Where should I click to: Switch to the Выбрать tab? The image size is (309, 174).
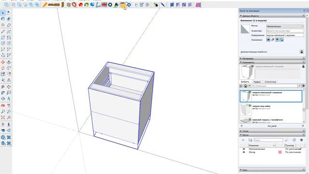point(245,82)
